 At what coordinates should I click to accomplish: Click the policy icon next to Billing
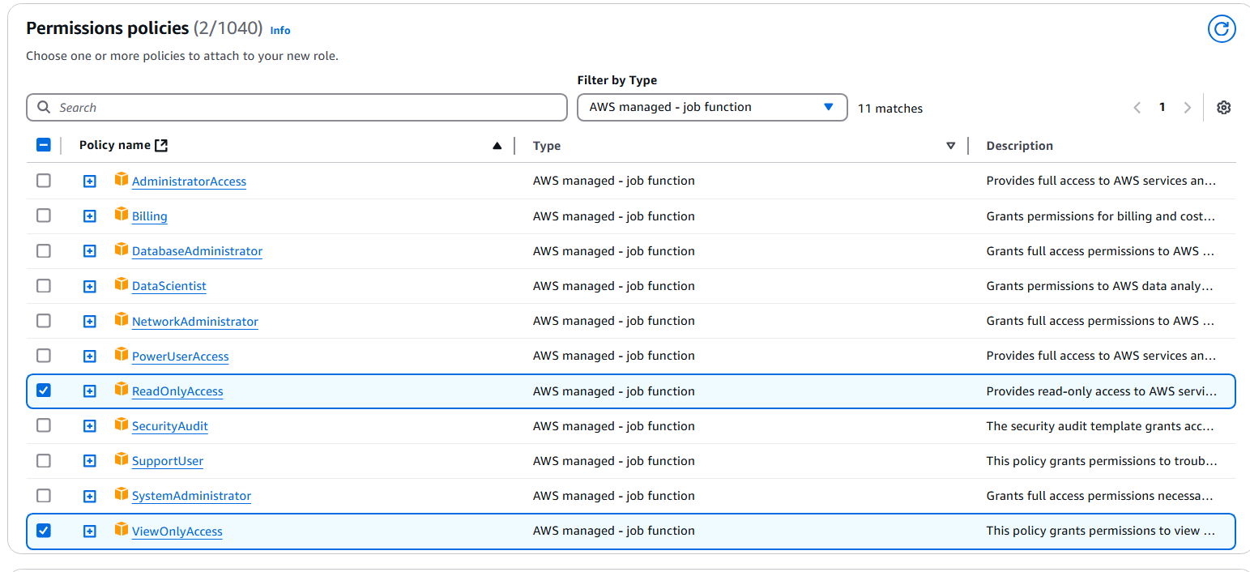click(x=122, y=215)
